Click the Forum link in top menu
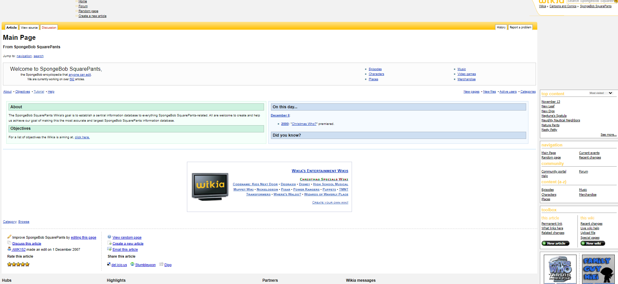618x284 pixels. 83,6
